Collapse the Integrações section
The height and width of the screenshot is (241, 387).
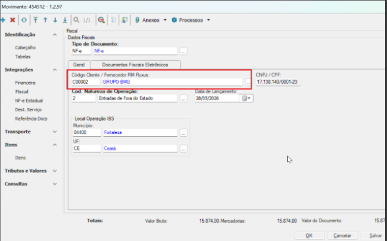click(55, 70)
